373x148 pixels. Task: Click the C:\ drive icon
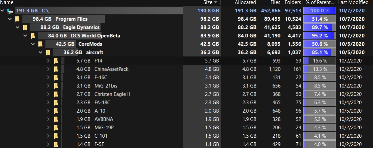tap(10, 11)
